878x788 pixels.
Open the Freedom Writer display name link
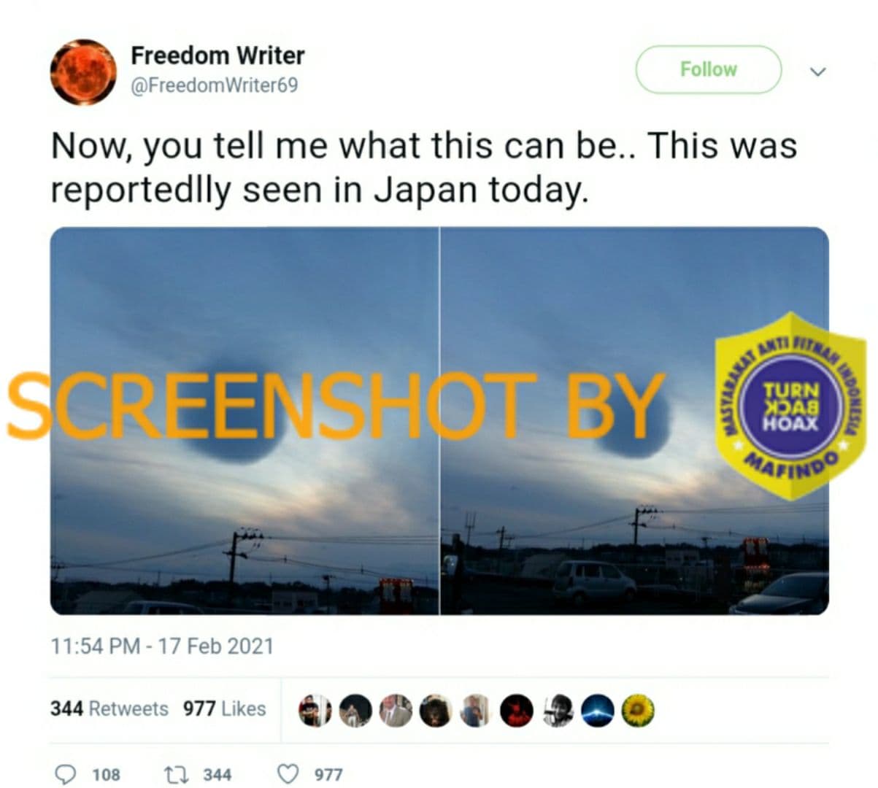pyautogui.click(x=217, y=55)
